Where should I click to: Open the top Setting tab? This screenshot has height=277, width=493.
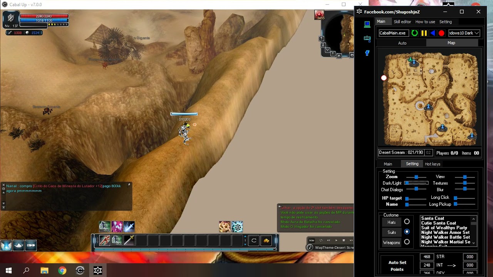tap(446, 22)
